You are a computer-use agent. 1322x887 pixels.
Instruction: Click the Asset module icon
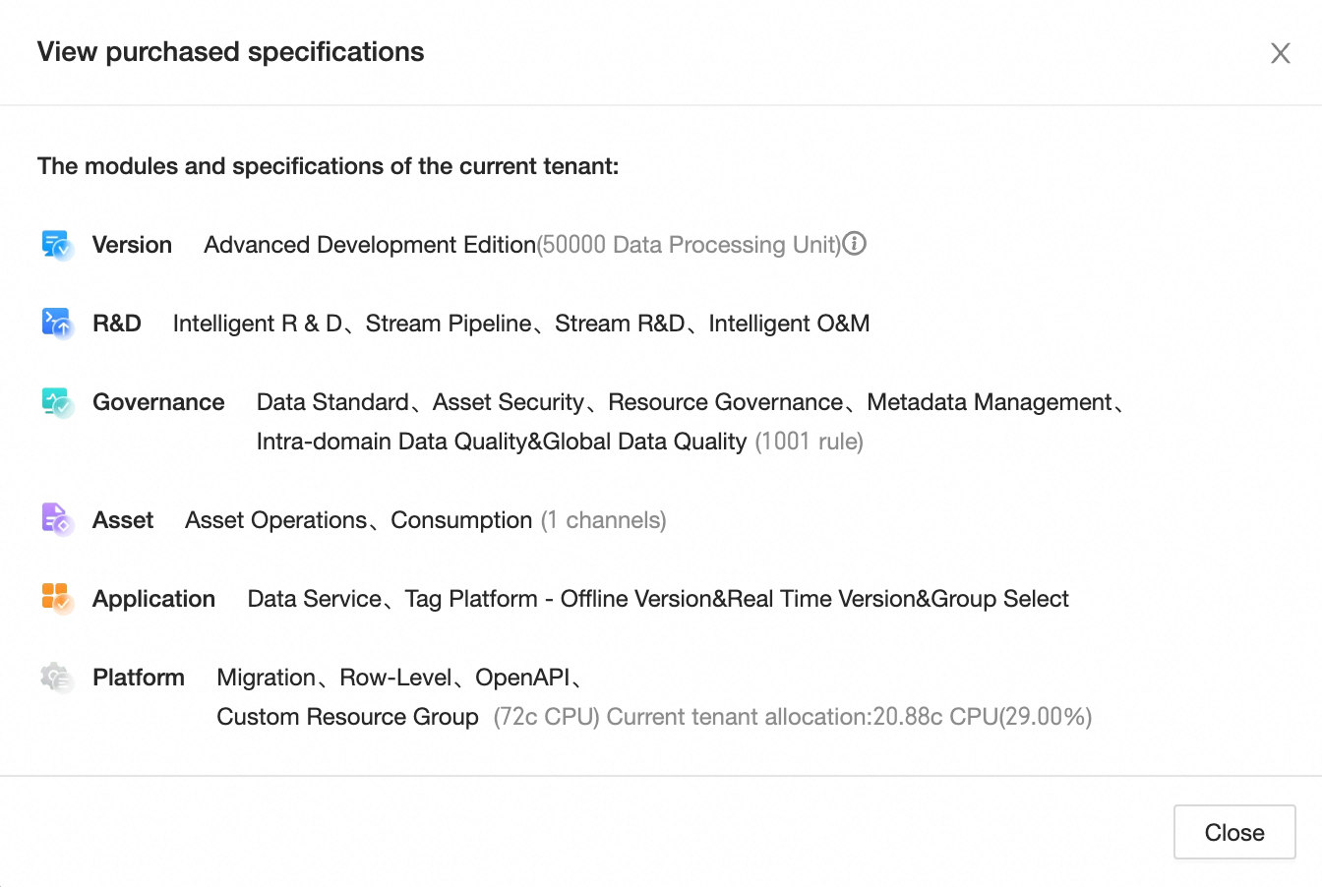point(57,519)
